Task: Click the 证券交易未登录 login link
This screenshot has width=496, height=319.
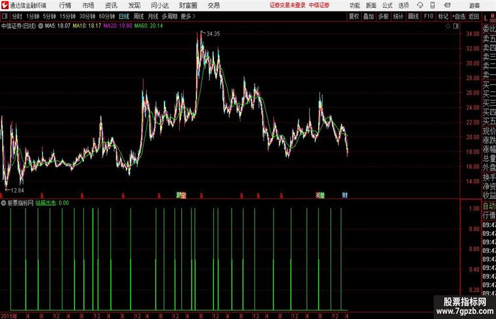Action: point(287,5)
